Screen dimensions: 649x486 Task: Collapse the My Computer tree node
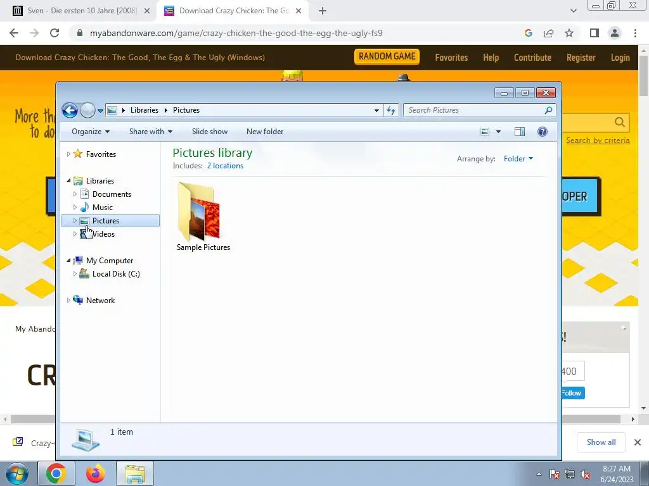click(x=68, y=260)
